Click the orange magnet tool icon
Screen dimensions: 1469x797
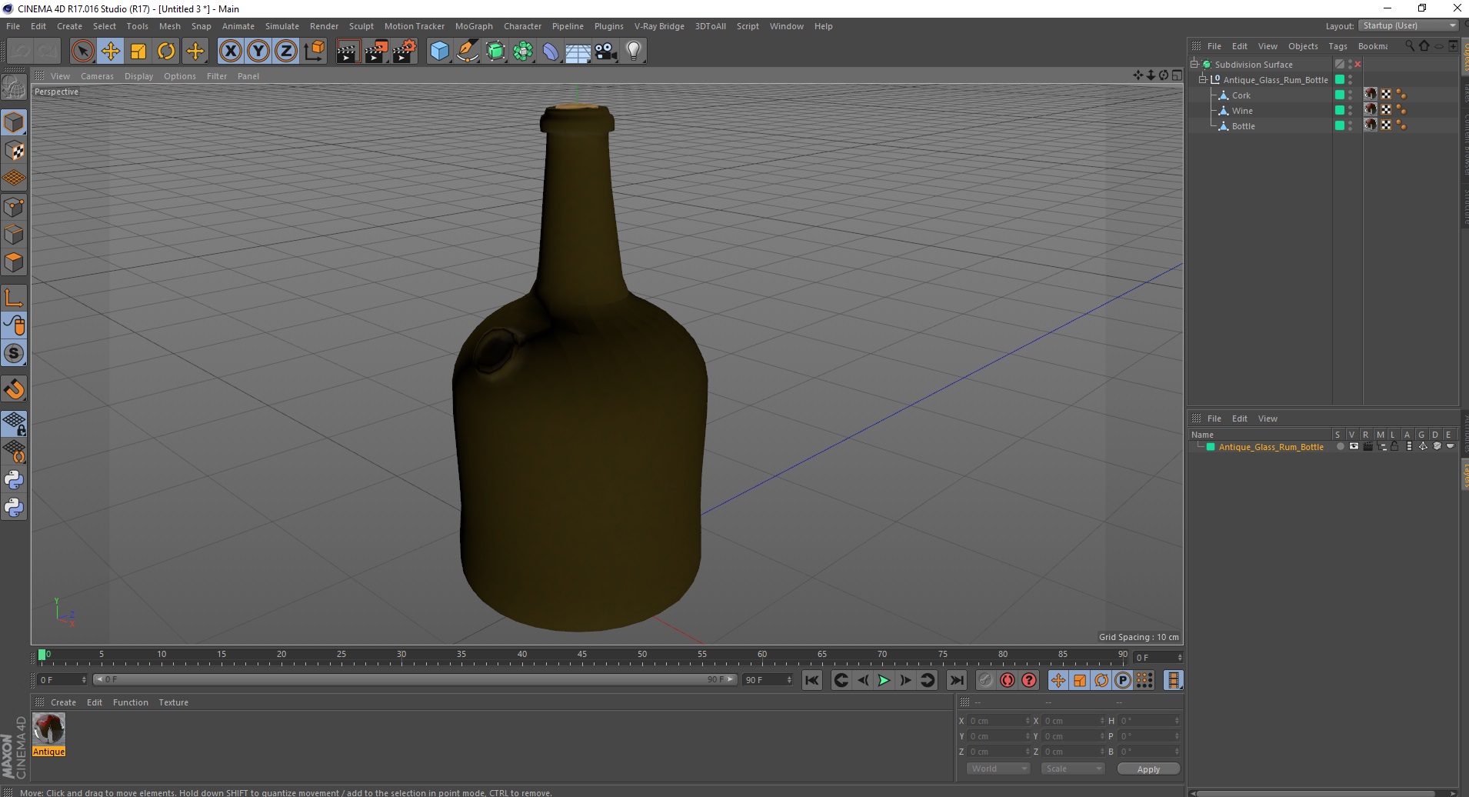coord(14,389)
